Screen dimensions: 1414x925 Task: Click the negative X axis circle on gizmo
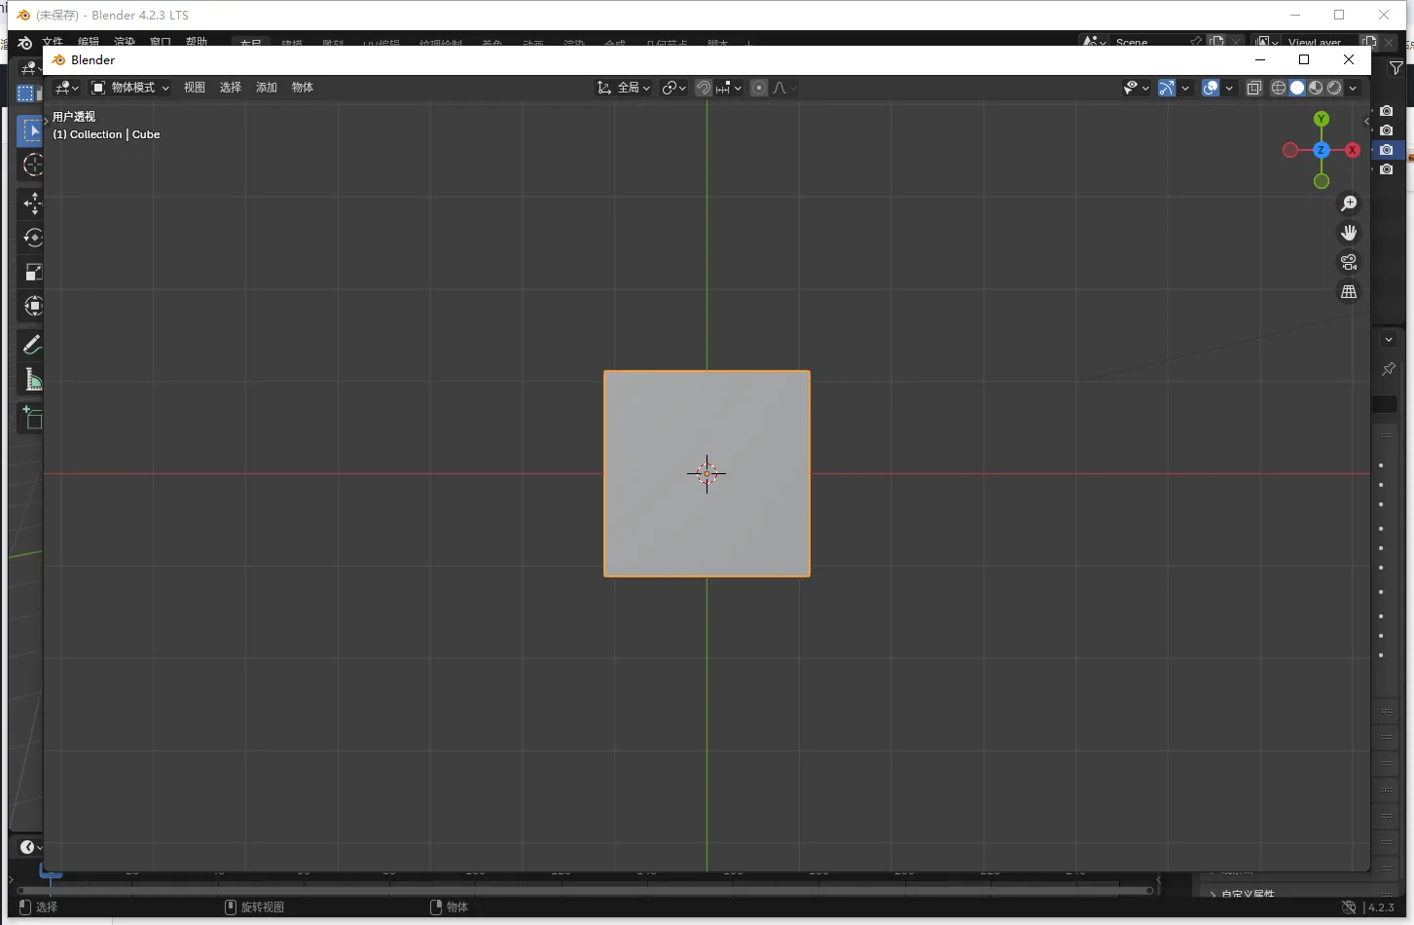coord(1290,150)
